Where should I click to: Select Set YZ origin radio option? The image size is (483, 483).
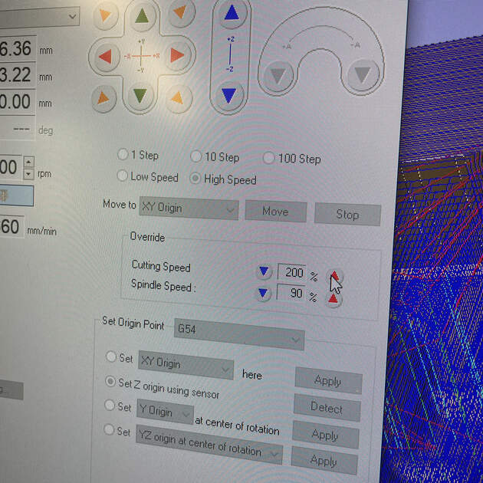click(108, 429)
